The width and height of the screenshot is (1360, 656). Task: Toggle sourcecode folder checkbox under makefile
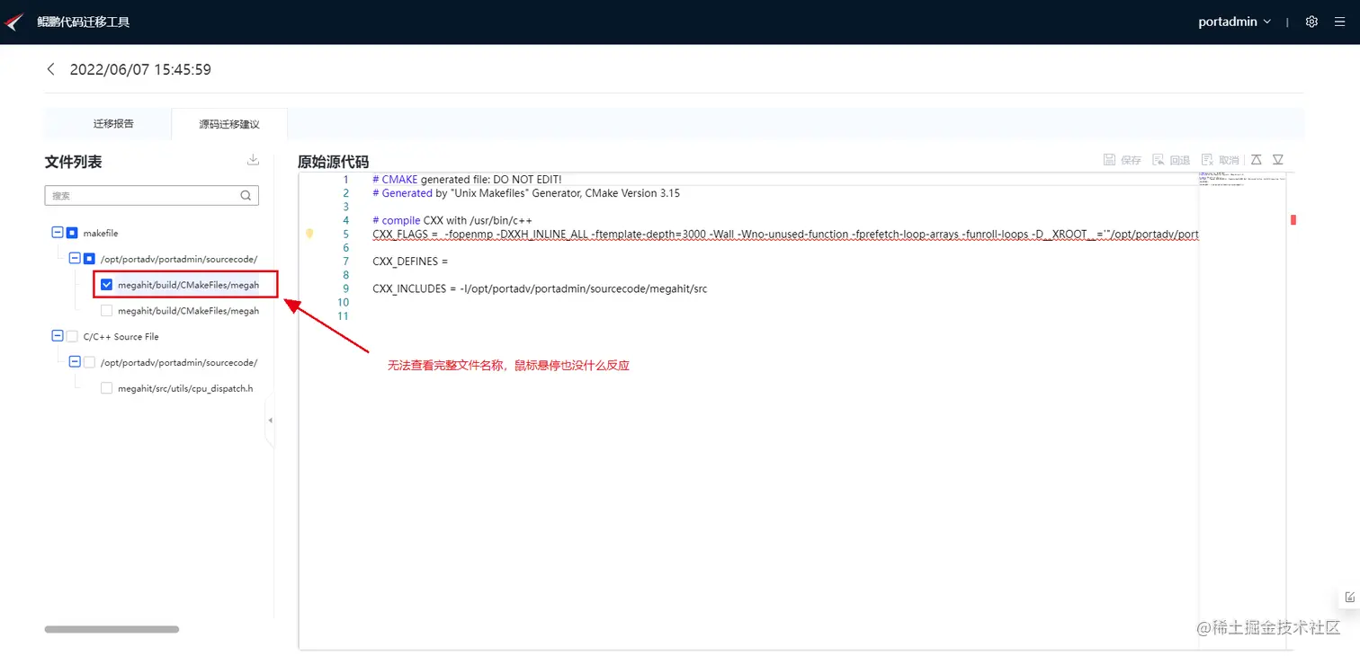click(89, 259)
